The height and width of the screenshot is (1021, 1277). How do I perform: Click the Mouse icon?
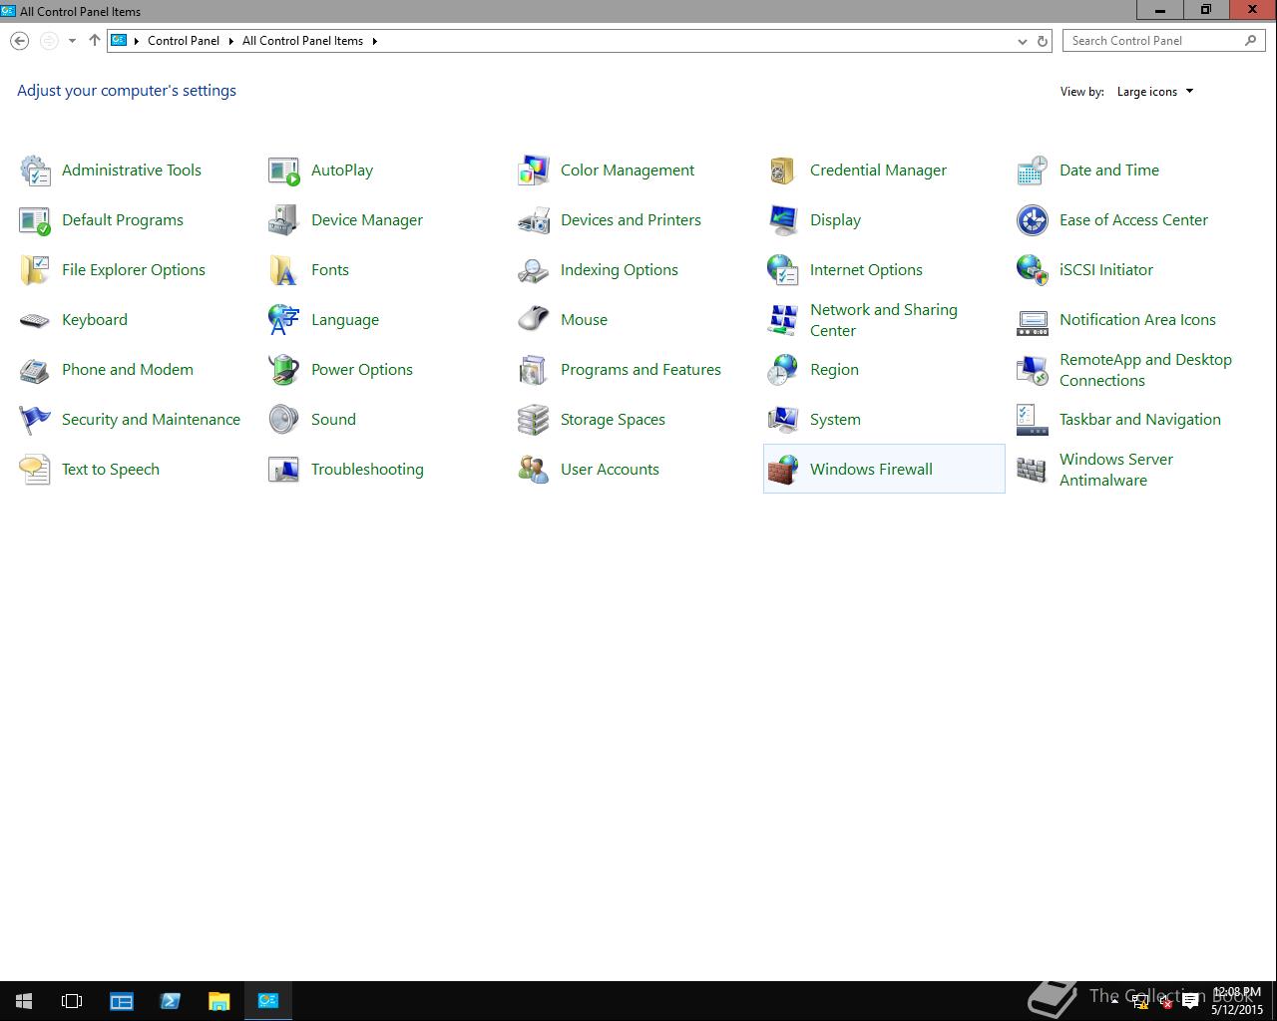pos(534,320)
